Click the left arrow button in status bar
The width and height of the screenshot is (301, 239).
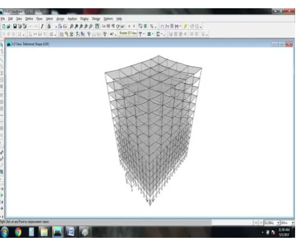pyautogui.click(x=256, y=223)
